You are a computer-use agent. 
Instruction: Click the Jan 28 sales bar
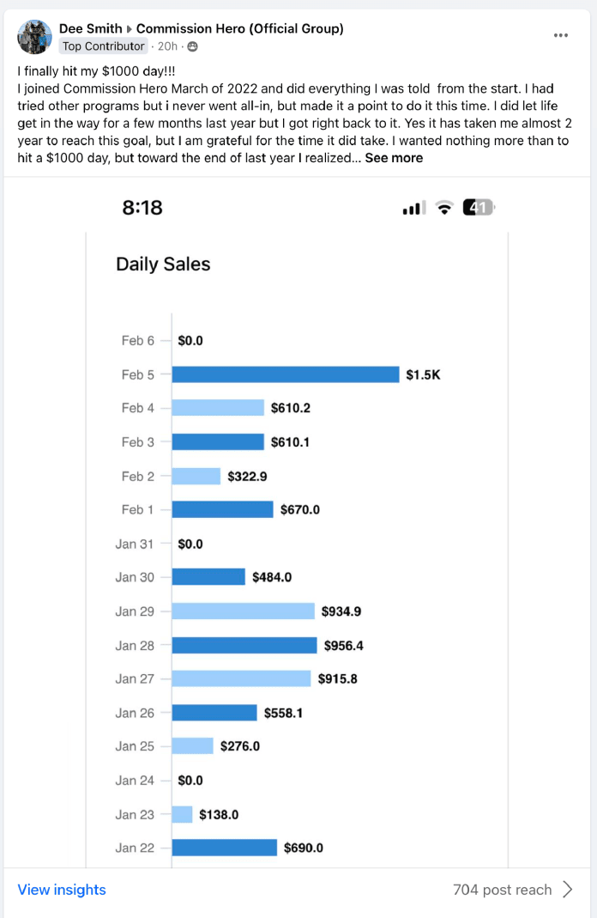(244, 645)
